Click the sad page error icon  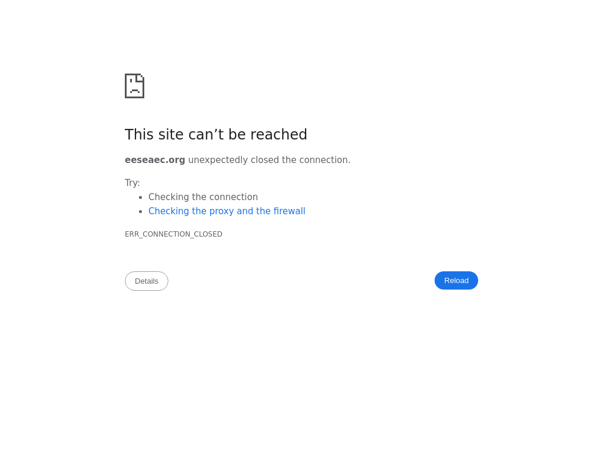(135, 86)
